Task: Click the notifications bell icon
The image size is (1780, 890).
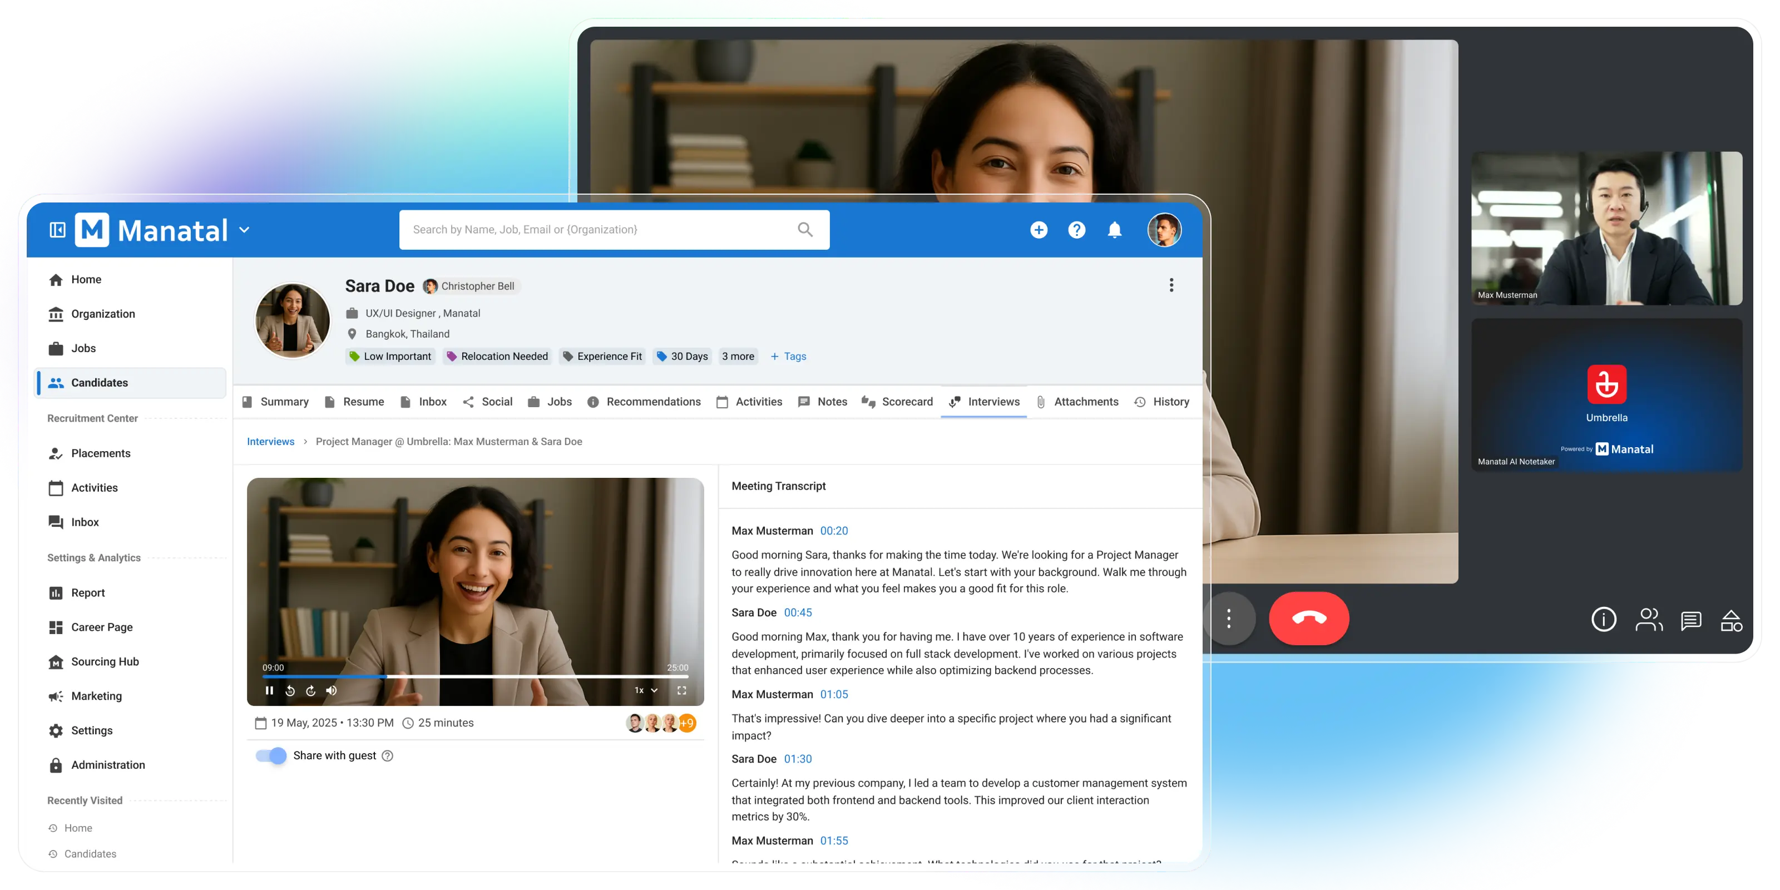Action: tap(1115, 230)
